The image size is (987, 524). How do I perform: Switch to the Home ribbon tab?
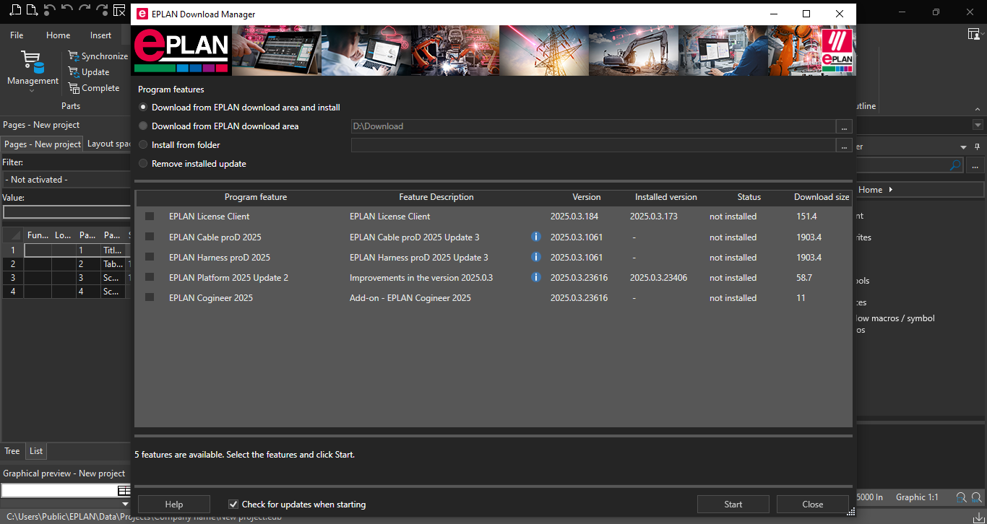tap(59, 35)
